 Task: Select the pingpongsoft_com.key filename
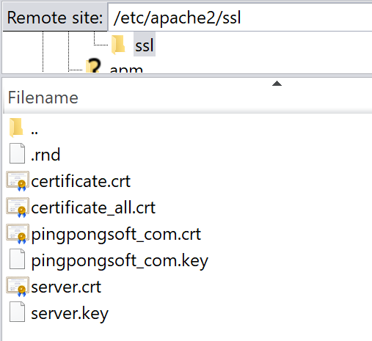tap(120, 261)
